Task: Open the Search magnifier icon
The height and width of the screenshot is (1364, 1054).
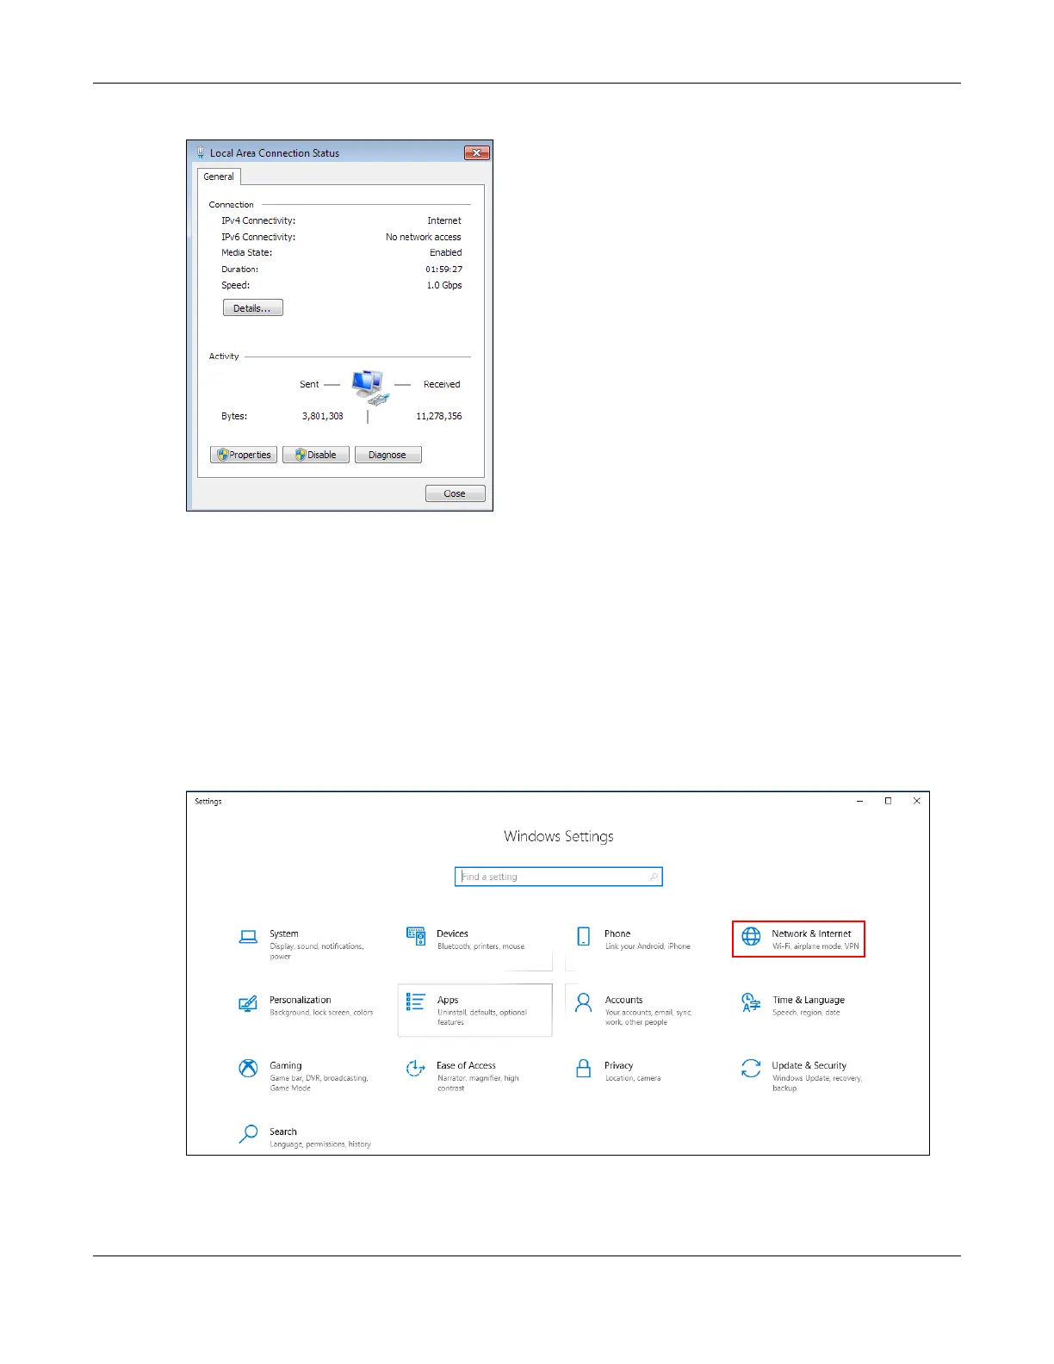Action: [x=248, y=1134]
